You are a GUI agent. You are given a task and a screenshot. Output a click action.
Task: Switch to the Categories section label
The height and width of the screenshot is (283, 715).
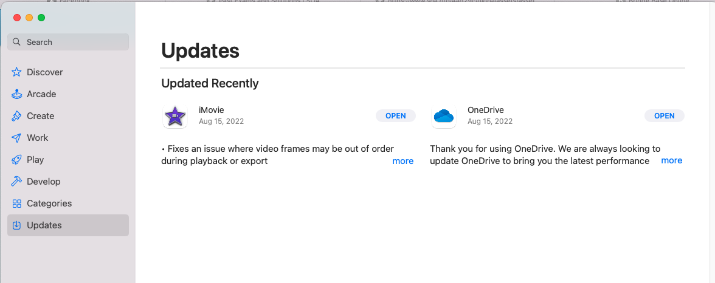(49, 203)
